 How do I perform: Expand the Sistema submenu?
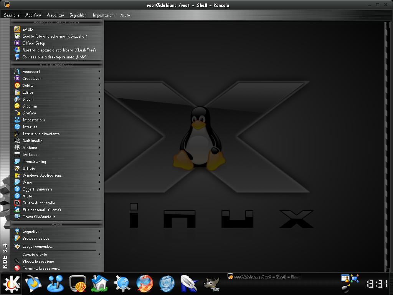click(x=57, y=147)
